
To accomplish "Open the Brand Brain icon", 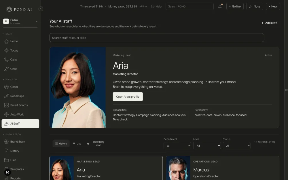I will (6, 142).
